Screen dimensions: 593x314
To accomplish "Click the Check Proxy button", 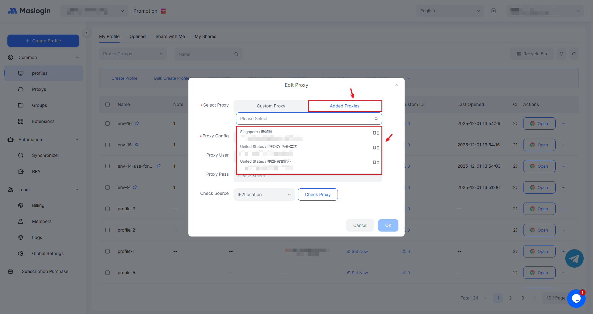I will 318,195.
